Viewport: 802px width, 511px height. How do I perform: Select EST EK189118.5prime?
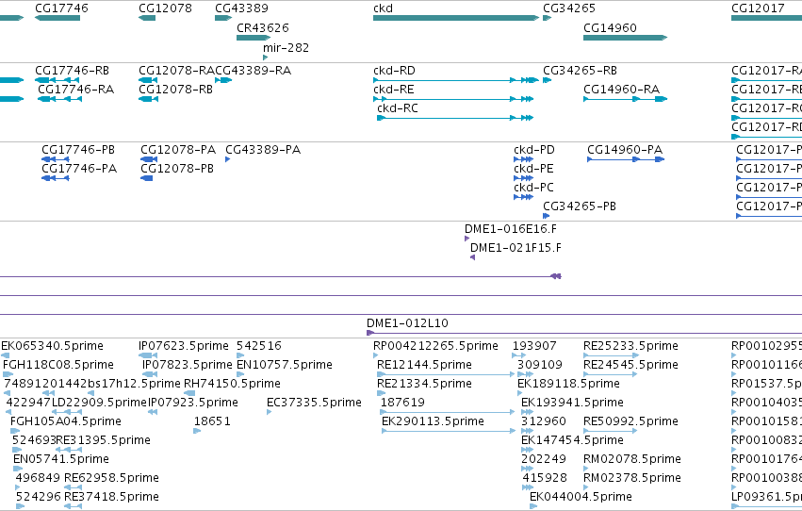coord(569,384)
